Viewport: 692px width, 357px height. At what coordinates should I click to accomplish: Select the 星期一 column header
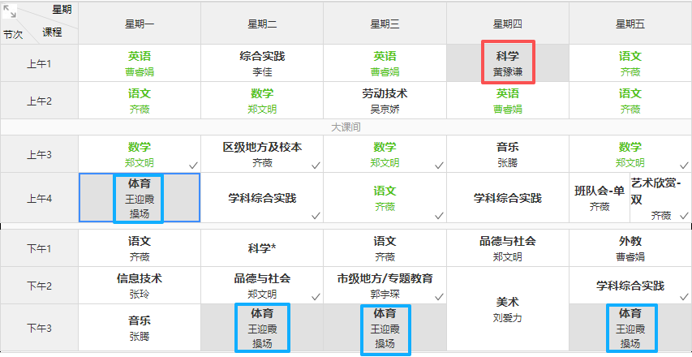coord(140,24)
